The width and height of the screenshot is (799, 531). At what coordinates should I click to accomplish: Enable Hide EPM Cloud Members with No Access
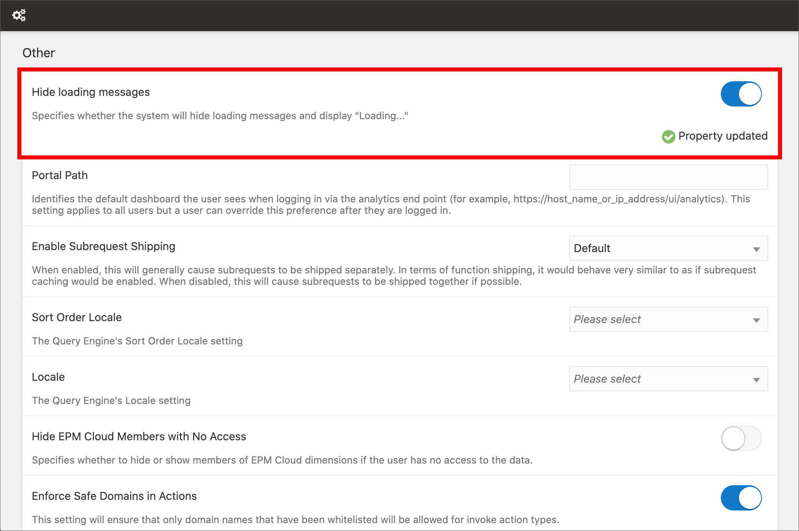tap(741, 438)
